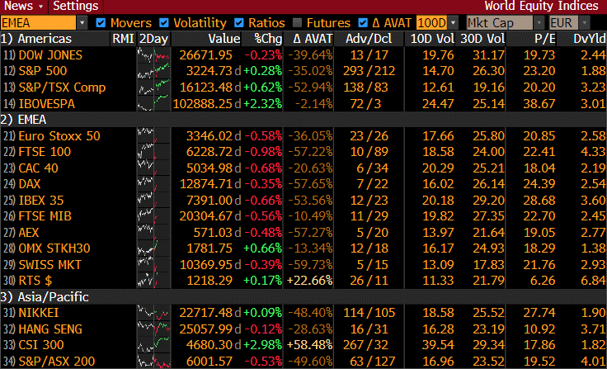Select the AEX index
This screenshot has width=607, height=369.
pos(29,233)
